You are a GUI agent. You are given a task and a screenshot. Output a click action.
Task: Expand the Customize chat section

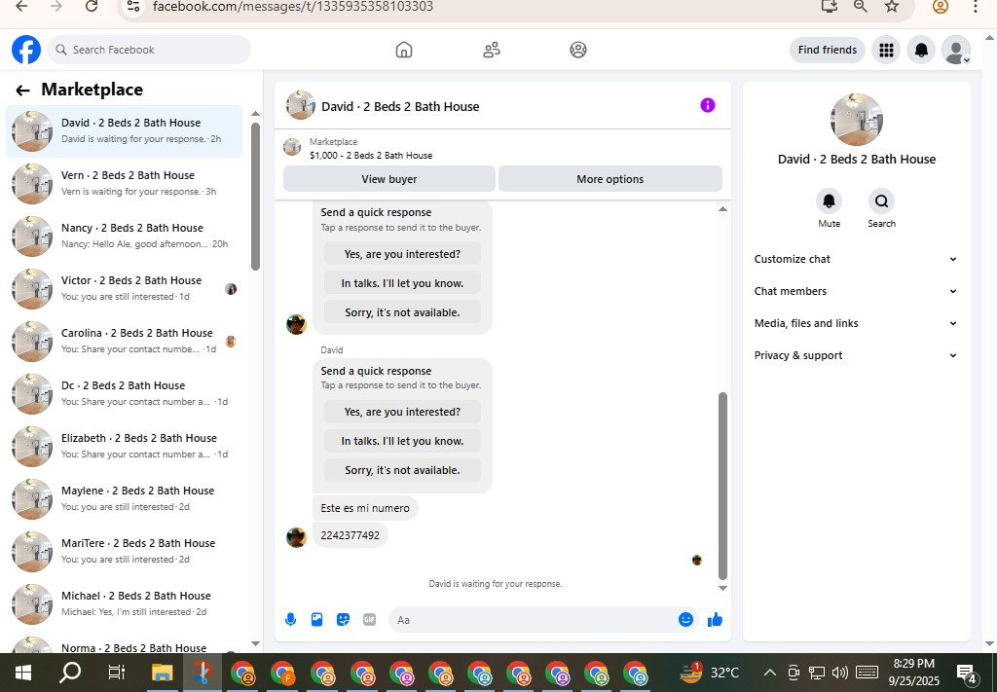[856, 259]
